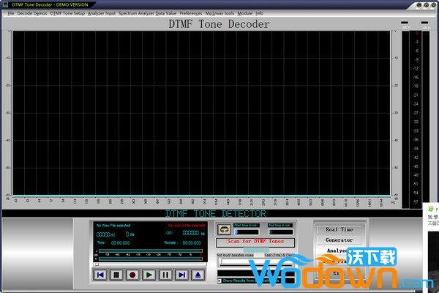The width and height of the screenshot is (439, 293).
Task: Open the Preferences menu
Action: [191, 13]
